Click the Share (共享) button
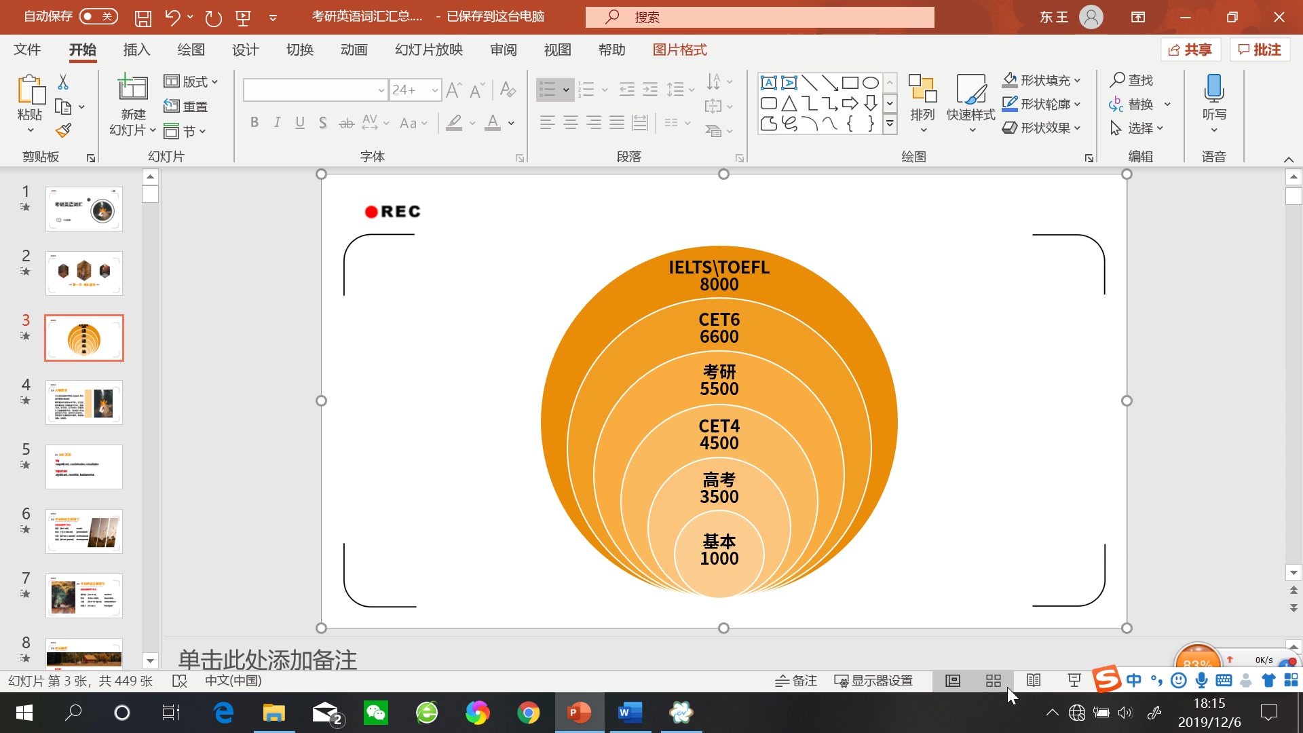 [x=1190, y=50]
